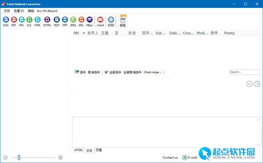Sort by the Priority column header
This screenshot has width=263, height=163.
(229, 33)
